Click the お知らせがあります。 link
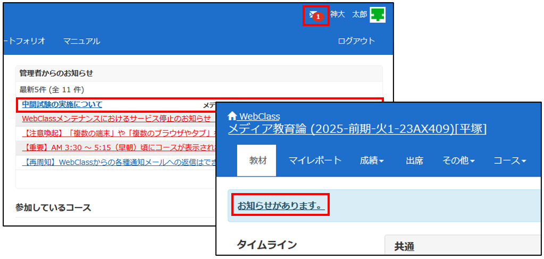 click(x=281, y=205)
